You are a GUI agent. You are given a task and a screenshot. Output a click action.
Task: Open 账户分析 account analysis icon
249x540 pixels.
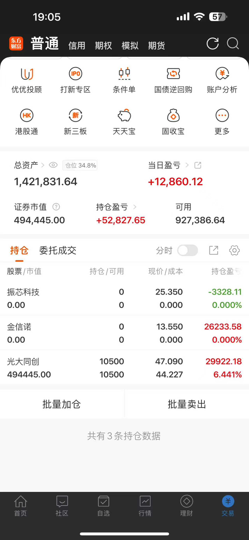coord(222,74)
